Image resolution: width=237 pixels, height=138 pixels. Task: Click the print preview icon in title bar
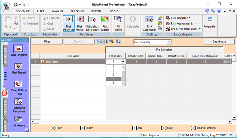click(x=24, y=5)
